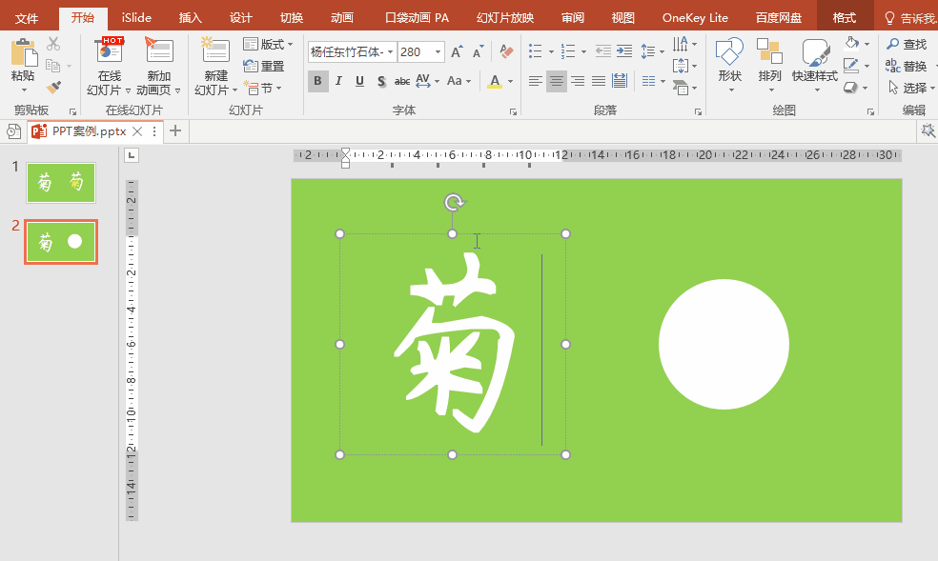The width and height of the screenshot is (938, 561).
Task: Click the Reset (重置) button
Action: (x=265, y=67)
